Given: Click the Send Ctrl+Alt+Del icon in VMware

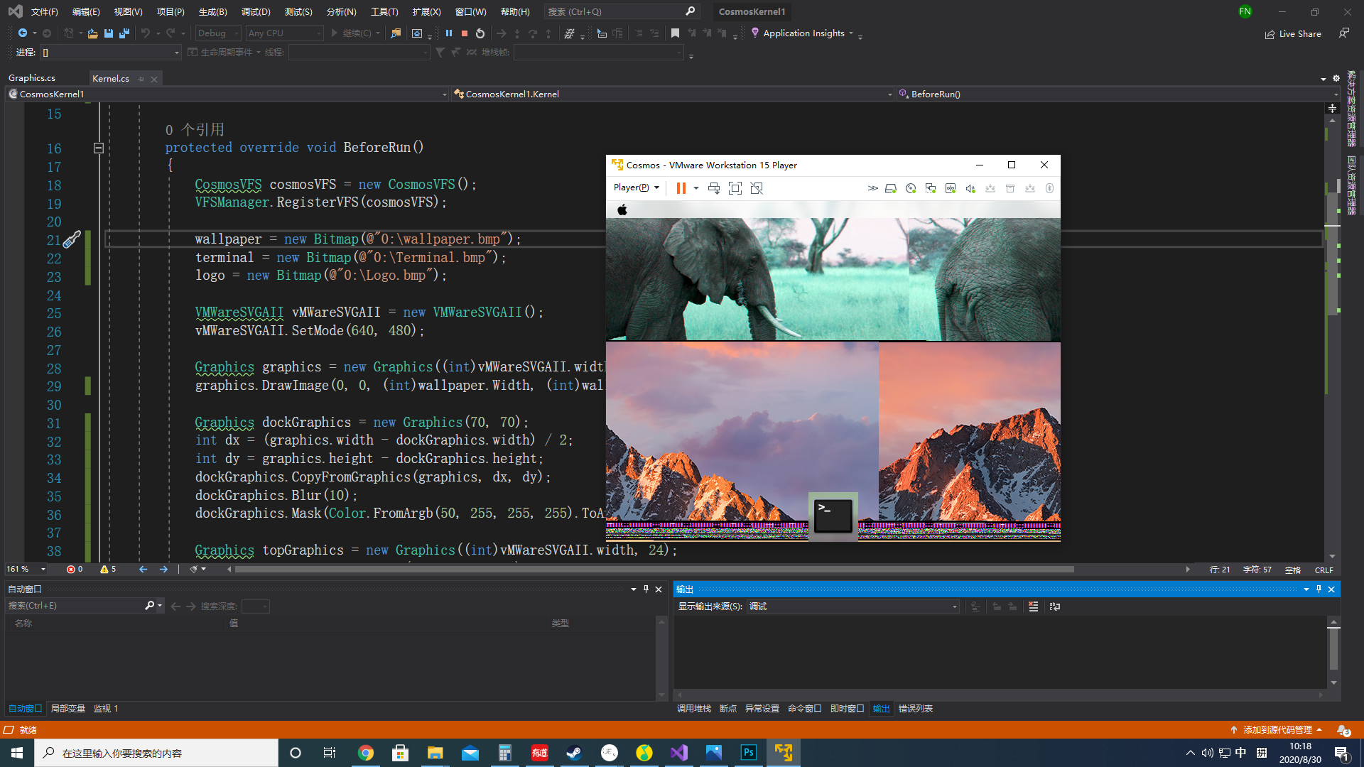Looking at the screenshot, I should pyautogui.click(x=714, y=187).
